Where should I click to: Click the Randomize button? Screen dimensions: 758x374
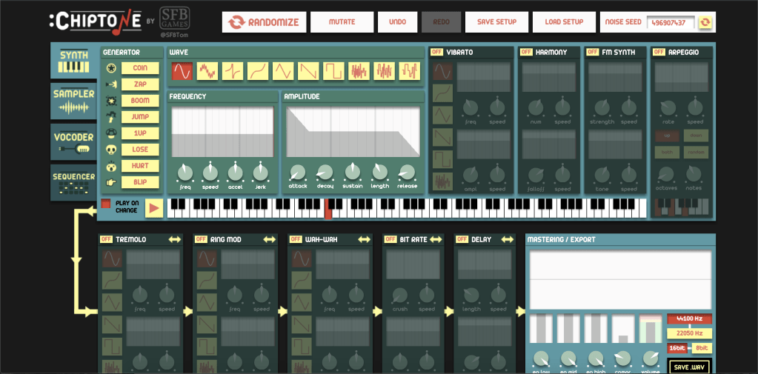tap(264, 22)
